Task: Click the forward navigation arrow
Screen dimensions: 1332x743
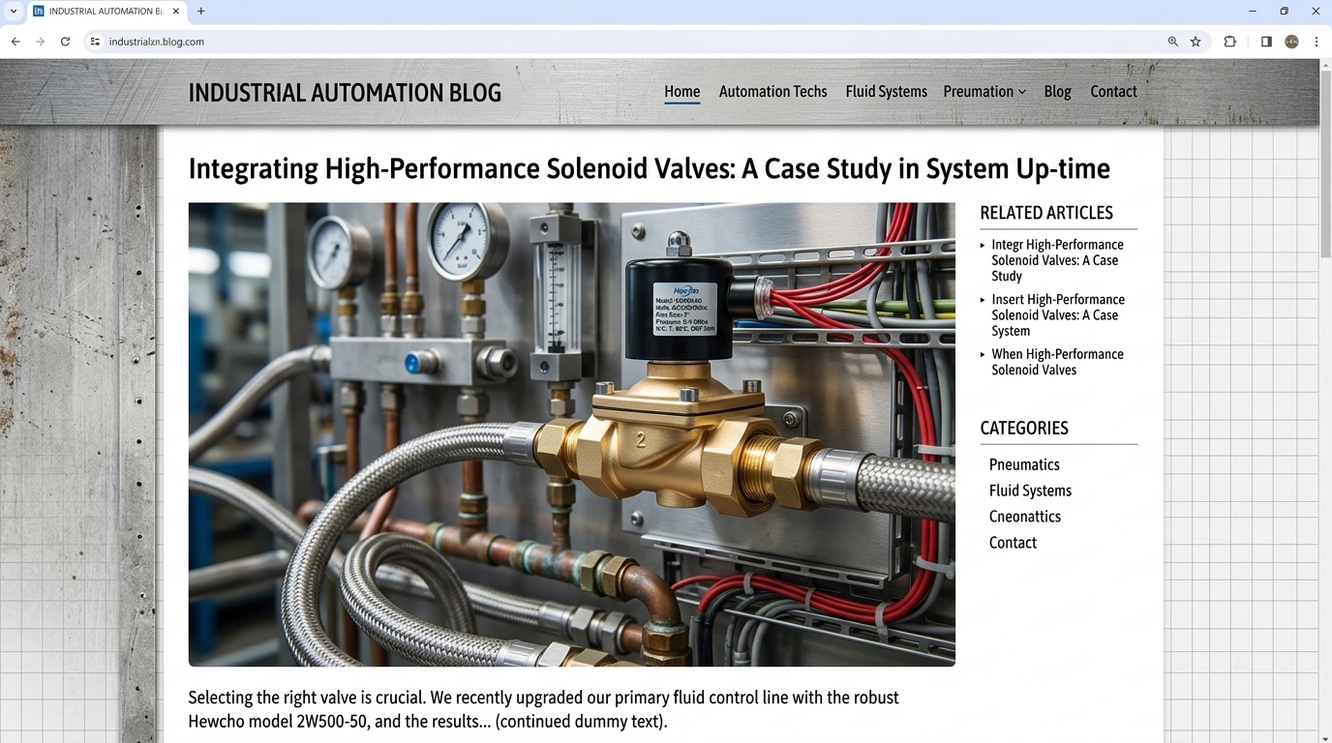Action: click(40, 42)
